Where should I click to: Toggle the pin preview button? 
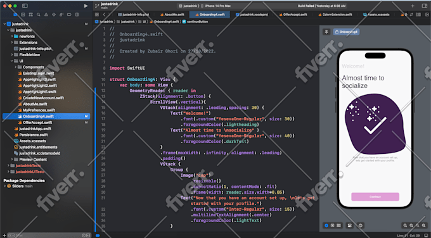pos(326,32)
